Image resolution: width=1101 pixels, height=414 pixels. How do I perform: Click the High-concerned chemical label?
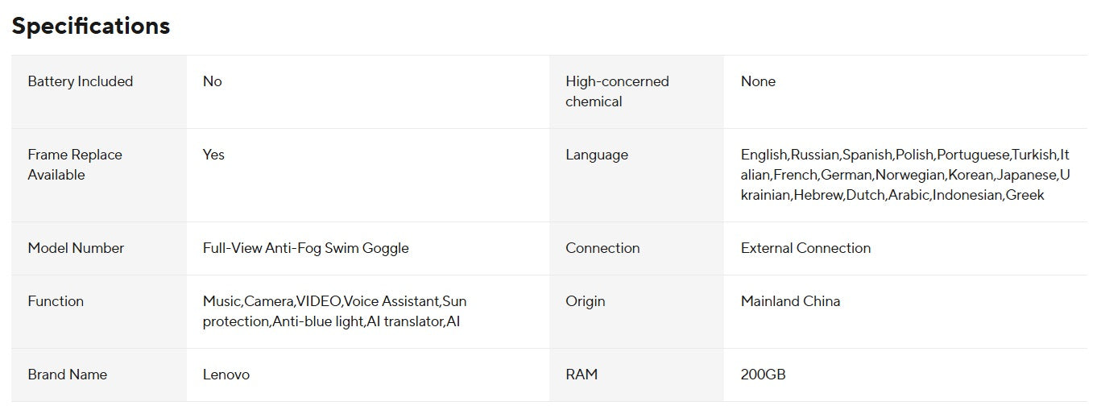(617, 91)
